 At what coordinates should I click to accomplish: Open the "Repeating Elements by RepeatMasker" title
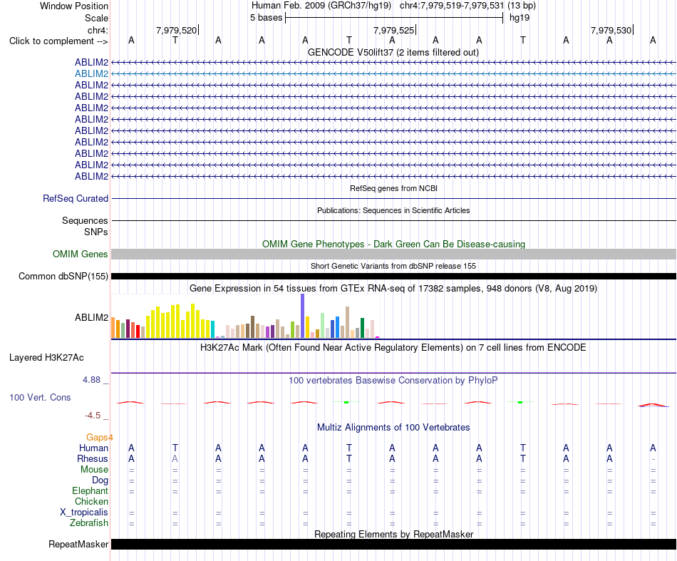click(x=393, y=534)
